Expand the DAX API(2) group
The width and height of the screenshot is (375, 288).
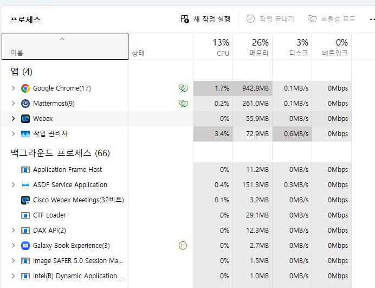pos(14,231)
